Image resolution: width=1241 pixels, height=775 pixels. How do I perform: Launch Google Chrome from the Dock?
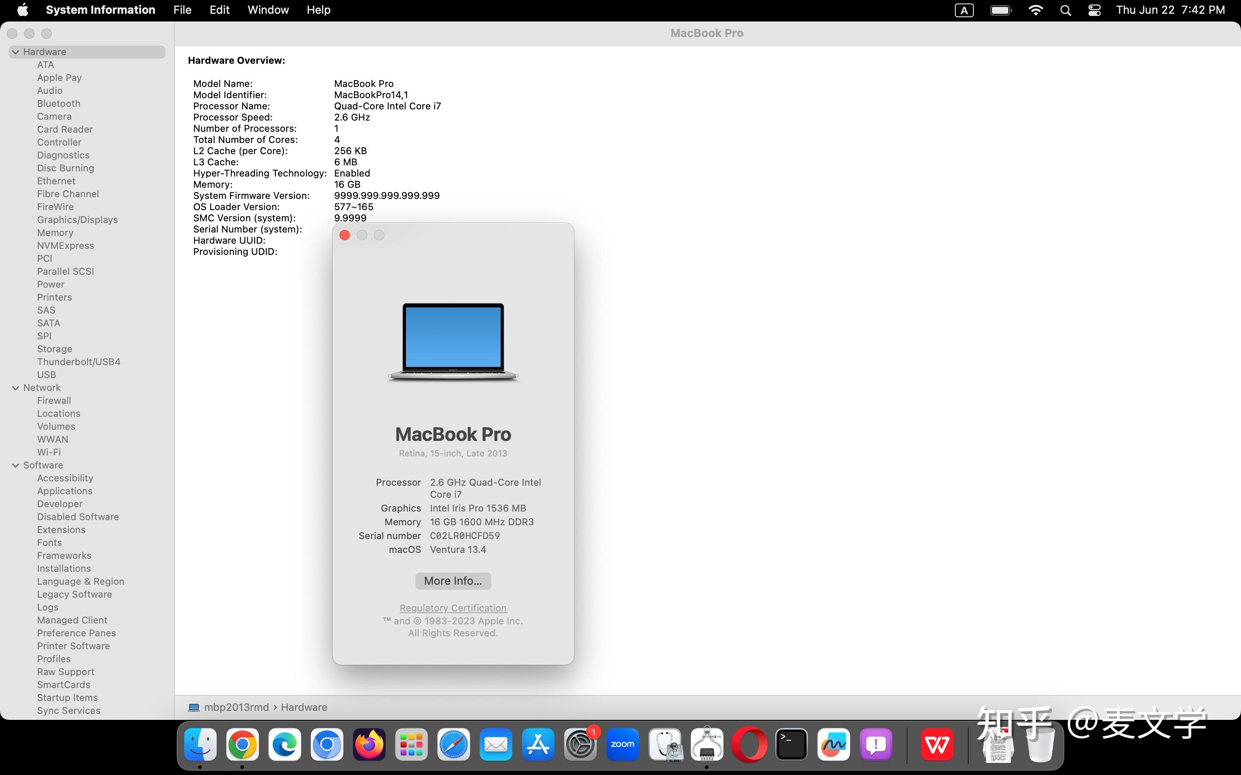(243, 744)
